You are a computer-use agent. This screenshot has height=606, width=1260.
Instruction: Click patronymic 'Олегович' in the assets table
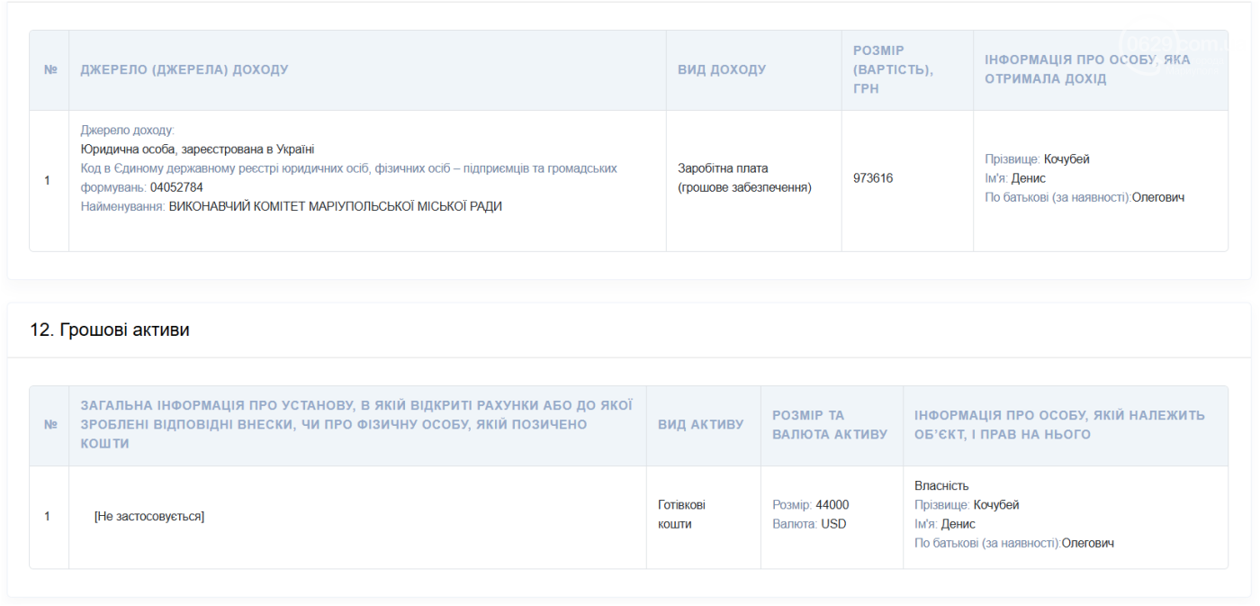1088,543
